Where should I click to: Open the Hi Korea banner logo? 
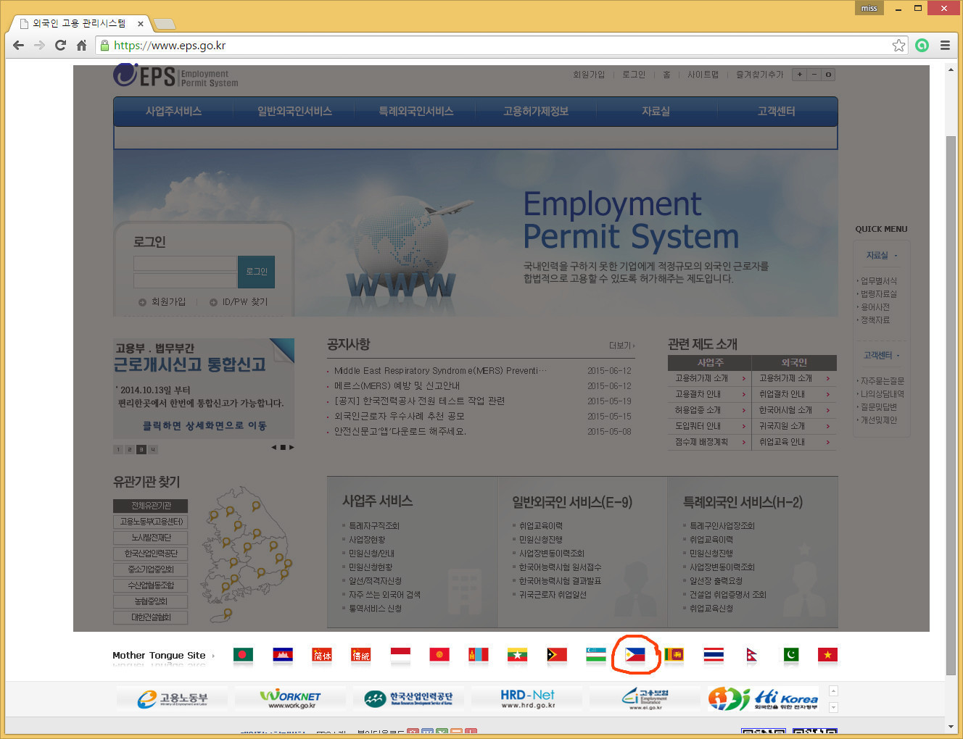tap(764, 698)
